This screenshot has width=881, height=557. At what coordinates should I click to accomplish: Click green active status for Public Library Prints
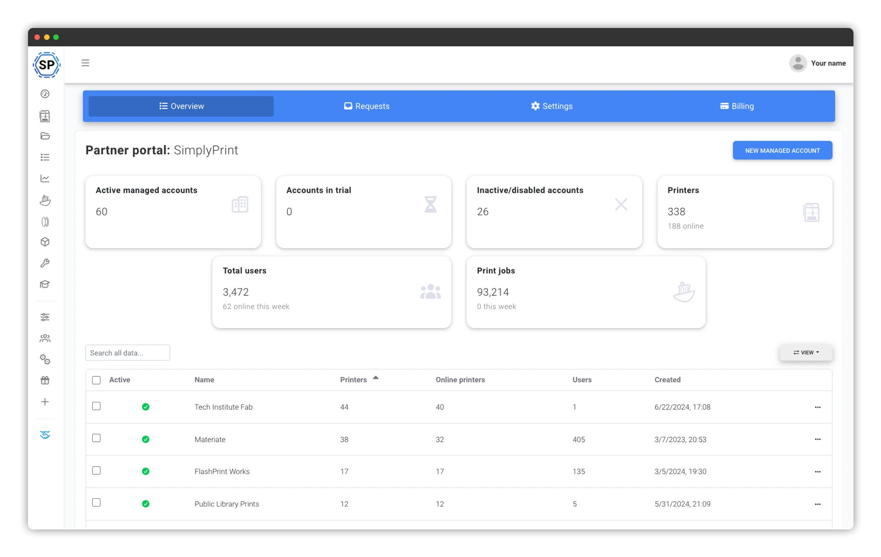tap(145, 504)
